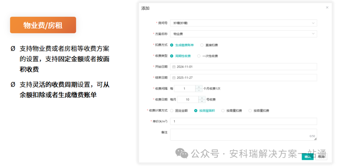
Task: Click the 取消 cancel button
Action: pos(321,157)
